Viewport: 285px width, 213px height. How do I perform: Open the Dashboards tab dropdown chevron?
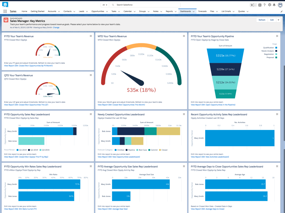(194, 11)
